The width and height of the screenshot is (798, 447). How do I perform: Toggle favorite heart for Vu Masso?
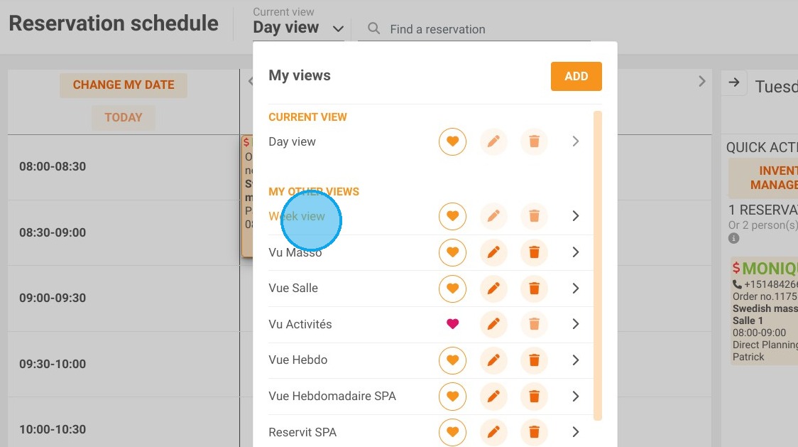coord(452,252)
